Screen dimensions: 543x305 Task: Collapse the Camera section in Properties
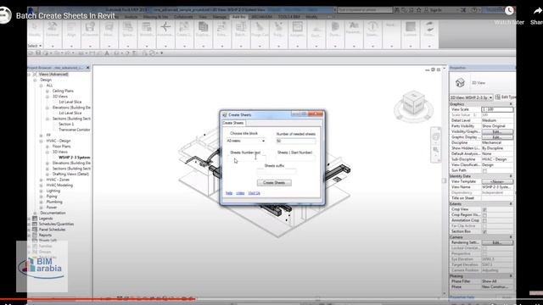point(511,237)
